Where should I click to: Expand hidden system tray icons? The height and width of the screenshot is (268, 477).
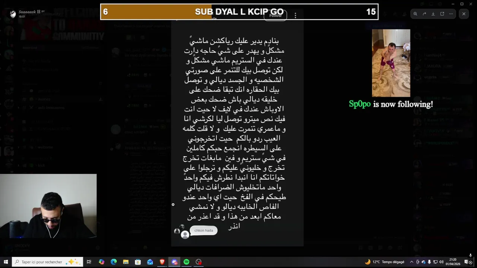[412, 262]
